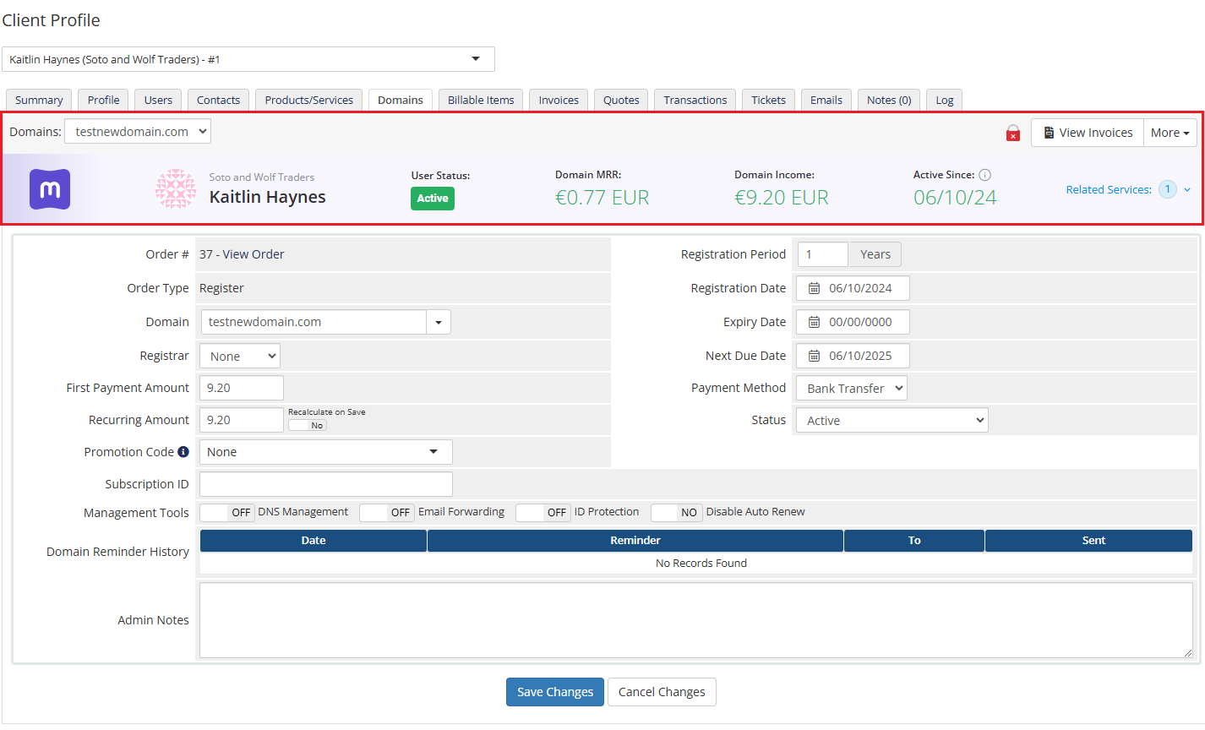The height and width of the screenshot is (730, 1205).
Task: Toggle Recalculate on Save switch
Action: pos(307,425)
